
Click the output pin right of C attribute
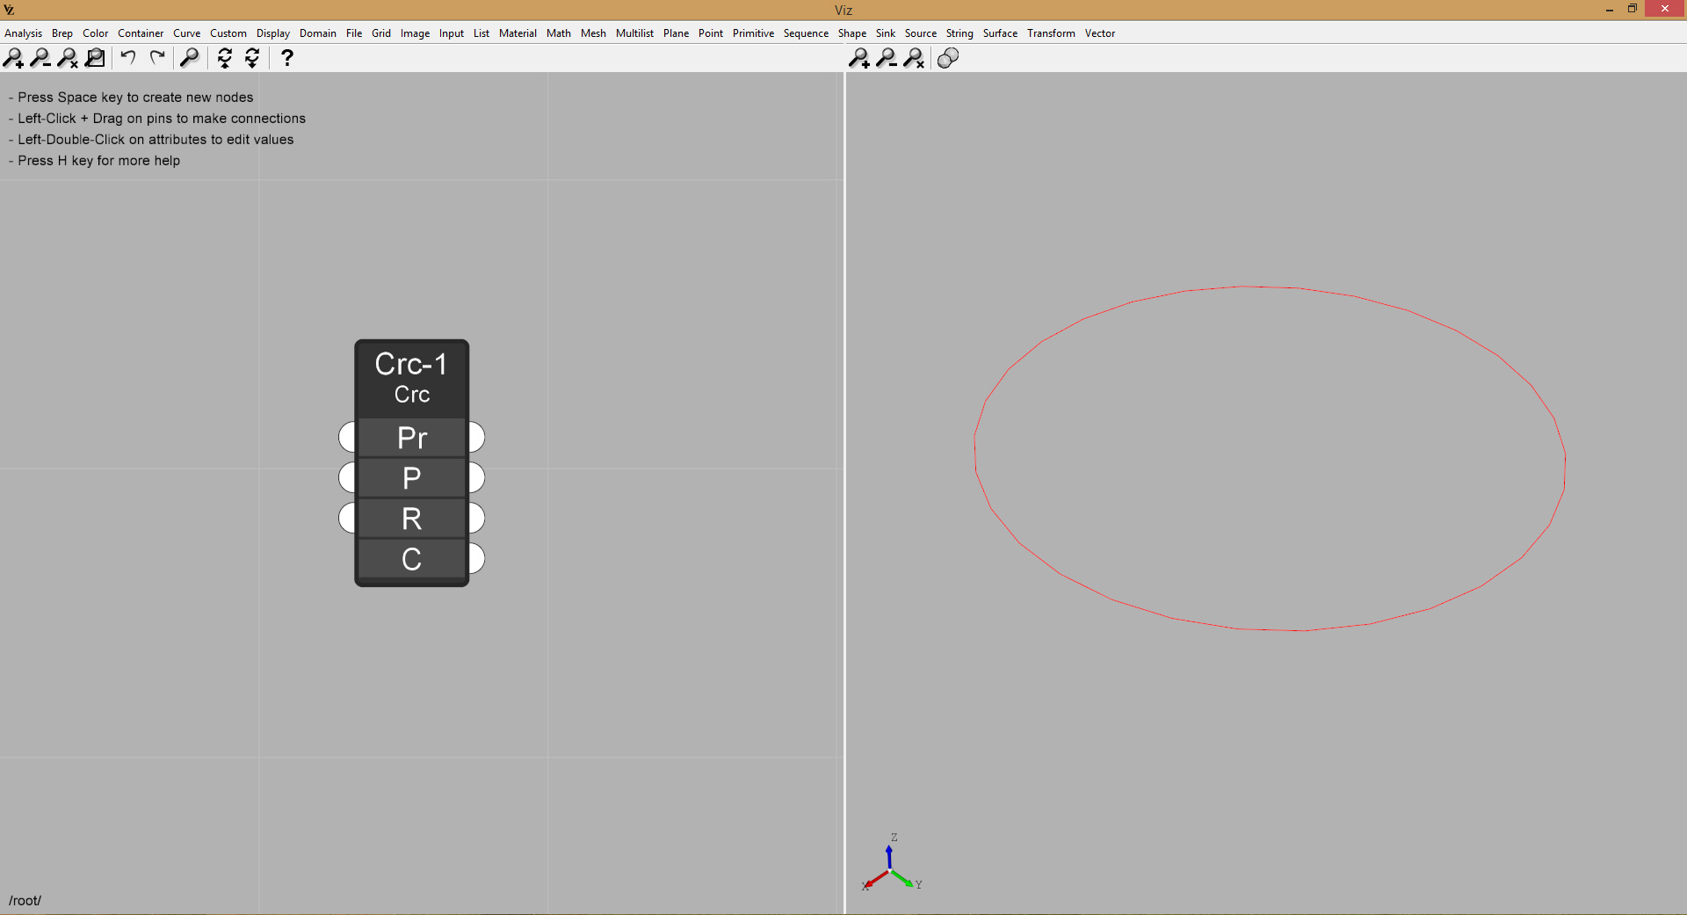(476, 559)
